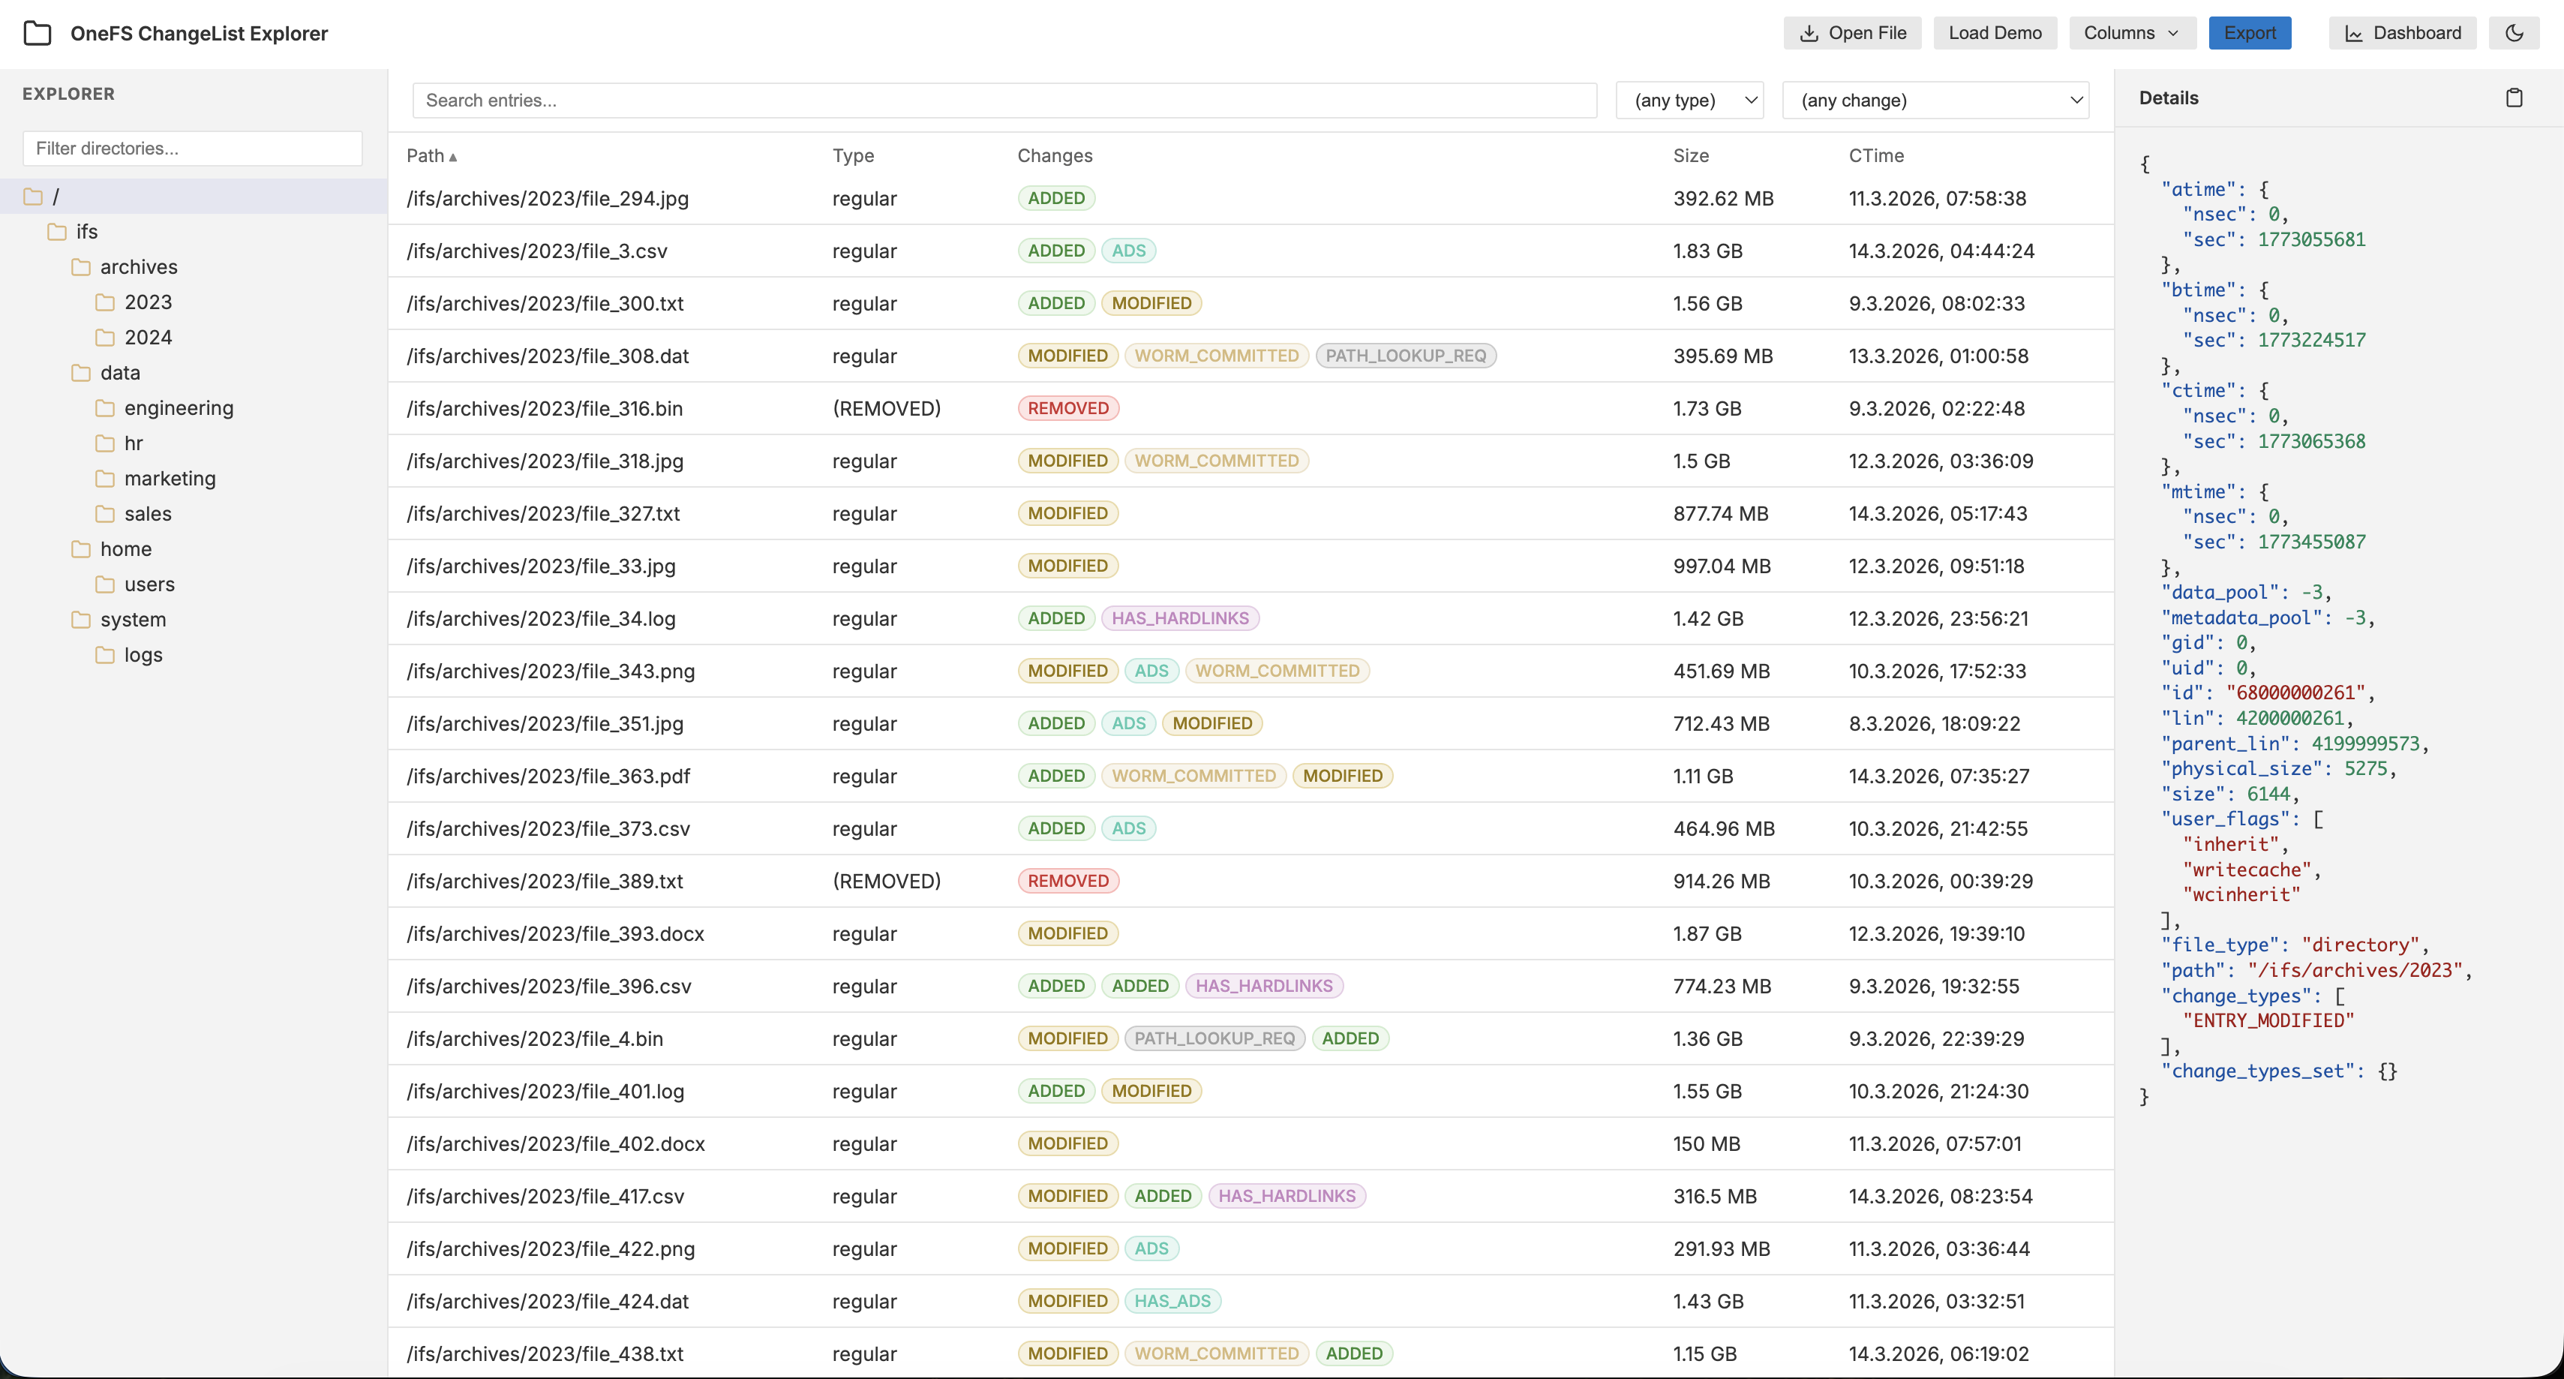Open the (any change) filter dropdown
2564x1379 pixels.
[1935, 101]
